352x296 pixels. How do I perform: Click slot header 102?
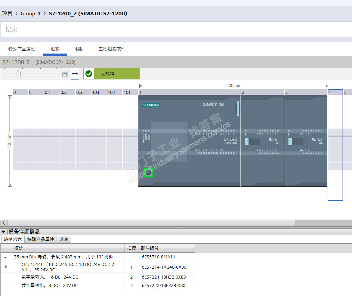click(115, 92)
